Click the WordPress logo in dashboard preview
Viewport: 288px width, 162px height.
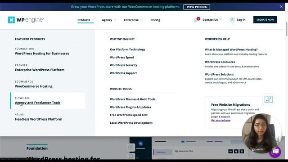pyautogui.click(x=141, y=144)
